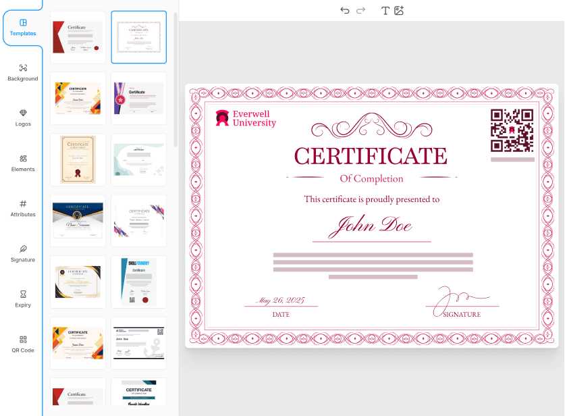Open the Background panel in the sidebar
The height and width of the screenshot is (416, 565).
(23, 73)
